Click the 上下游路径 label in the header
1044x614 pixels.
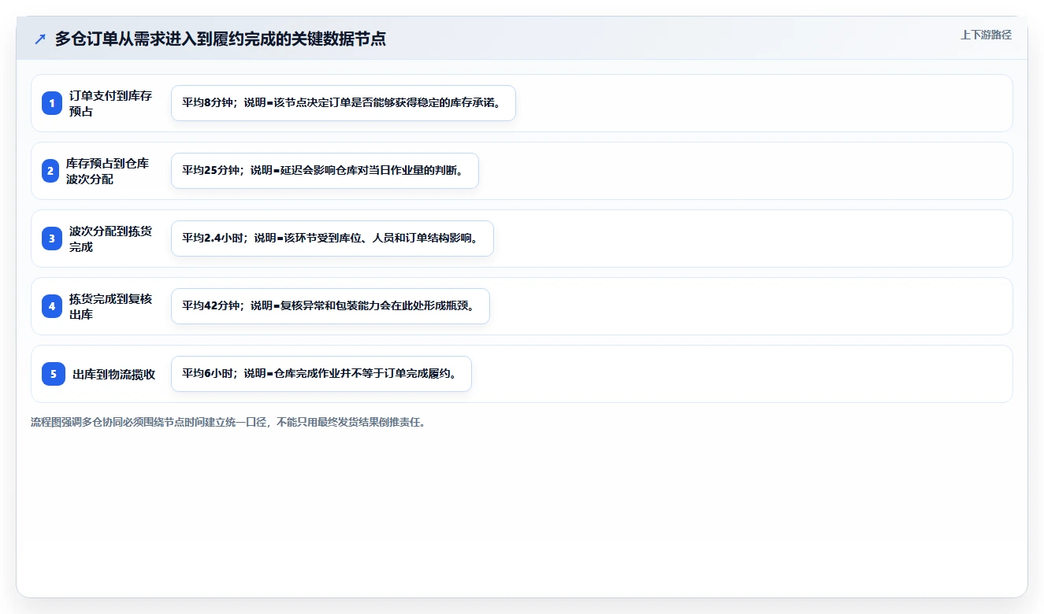coord(986,35)
